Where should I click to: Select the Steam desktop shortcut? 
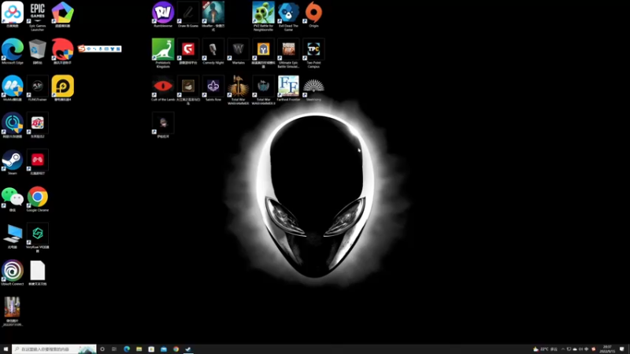[13, 162]
